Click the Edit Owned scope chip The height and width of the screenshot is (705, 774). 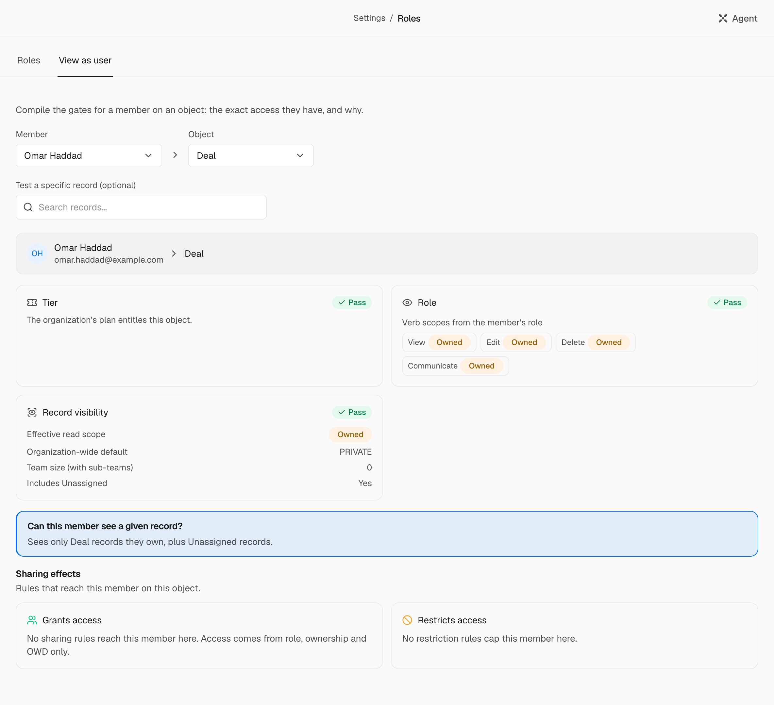516,342
